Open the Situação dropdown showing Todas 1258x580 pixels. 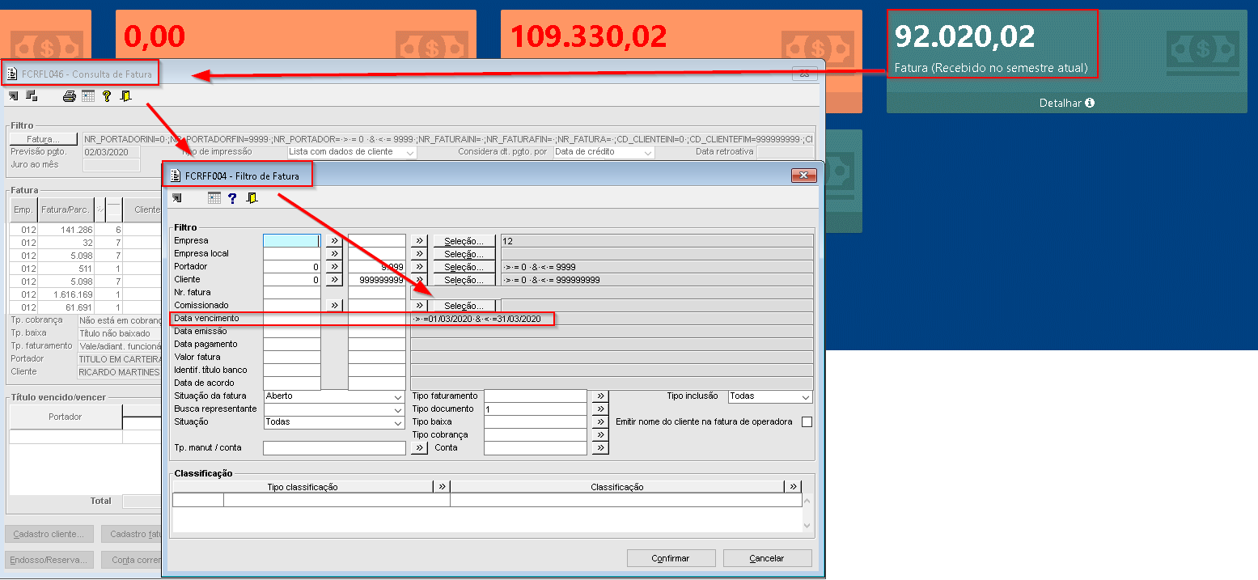pyautogui.click(x=397, y=423)
